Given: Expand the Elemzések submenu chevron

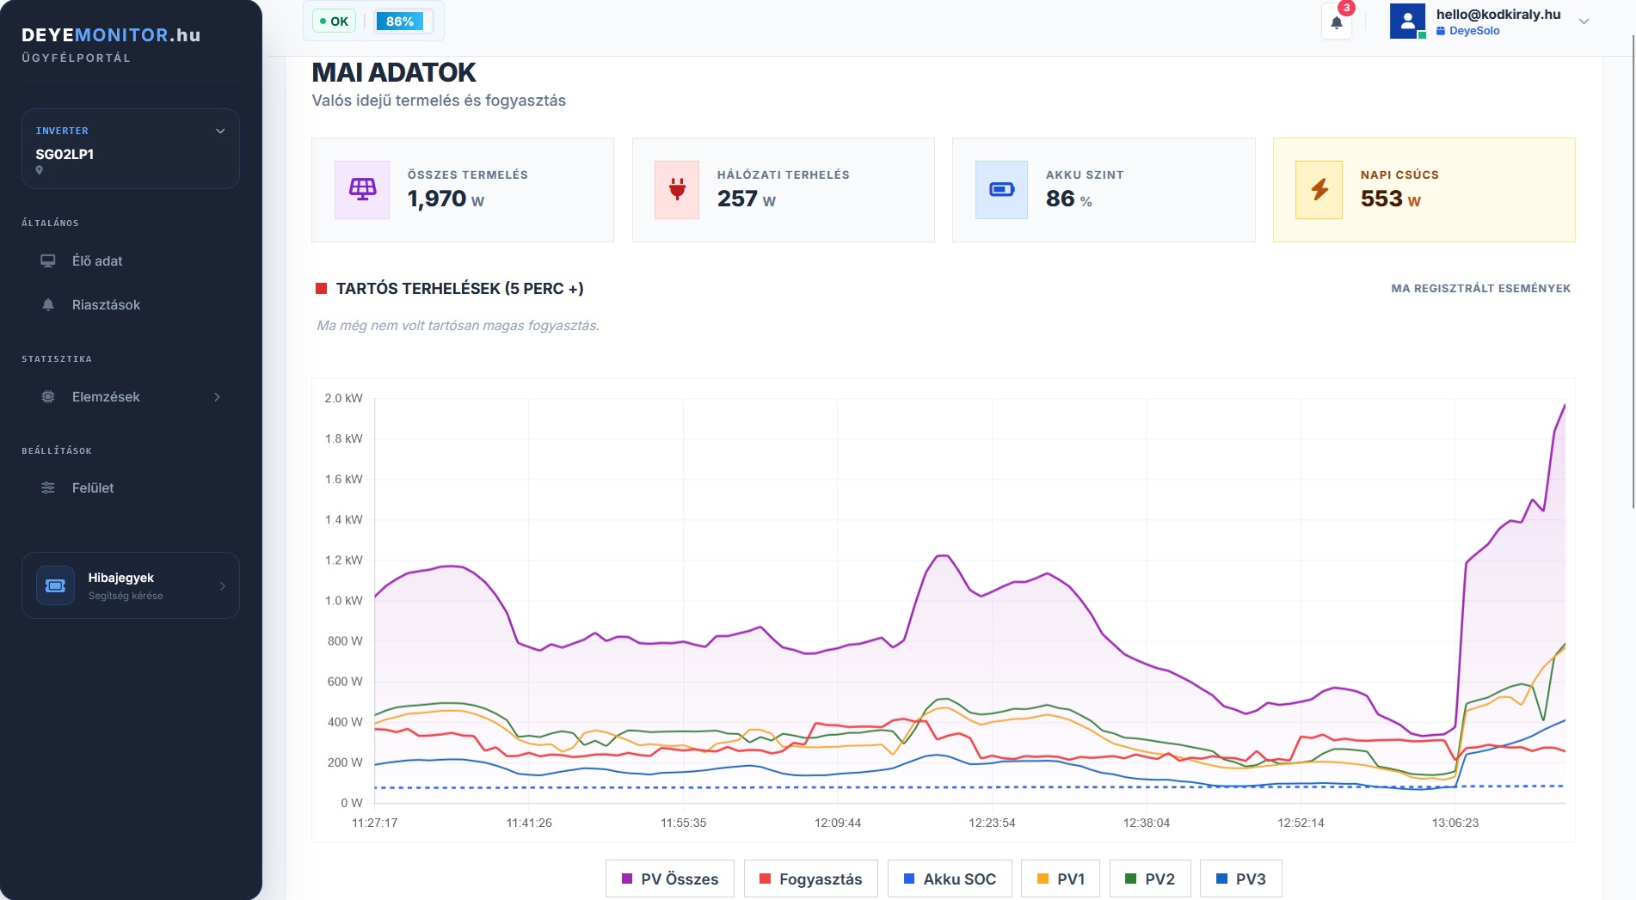Looking at the screenshot, I should [x=218, y=396].
